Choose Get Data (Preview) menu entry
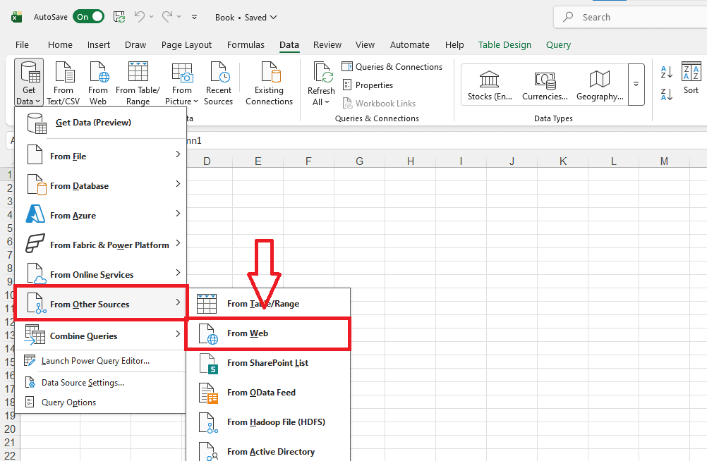This screenshot has height=461, width=707. [x=101, y=123]
